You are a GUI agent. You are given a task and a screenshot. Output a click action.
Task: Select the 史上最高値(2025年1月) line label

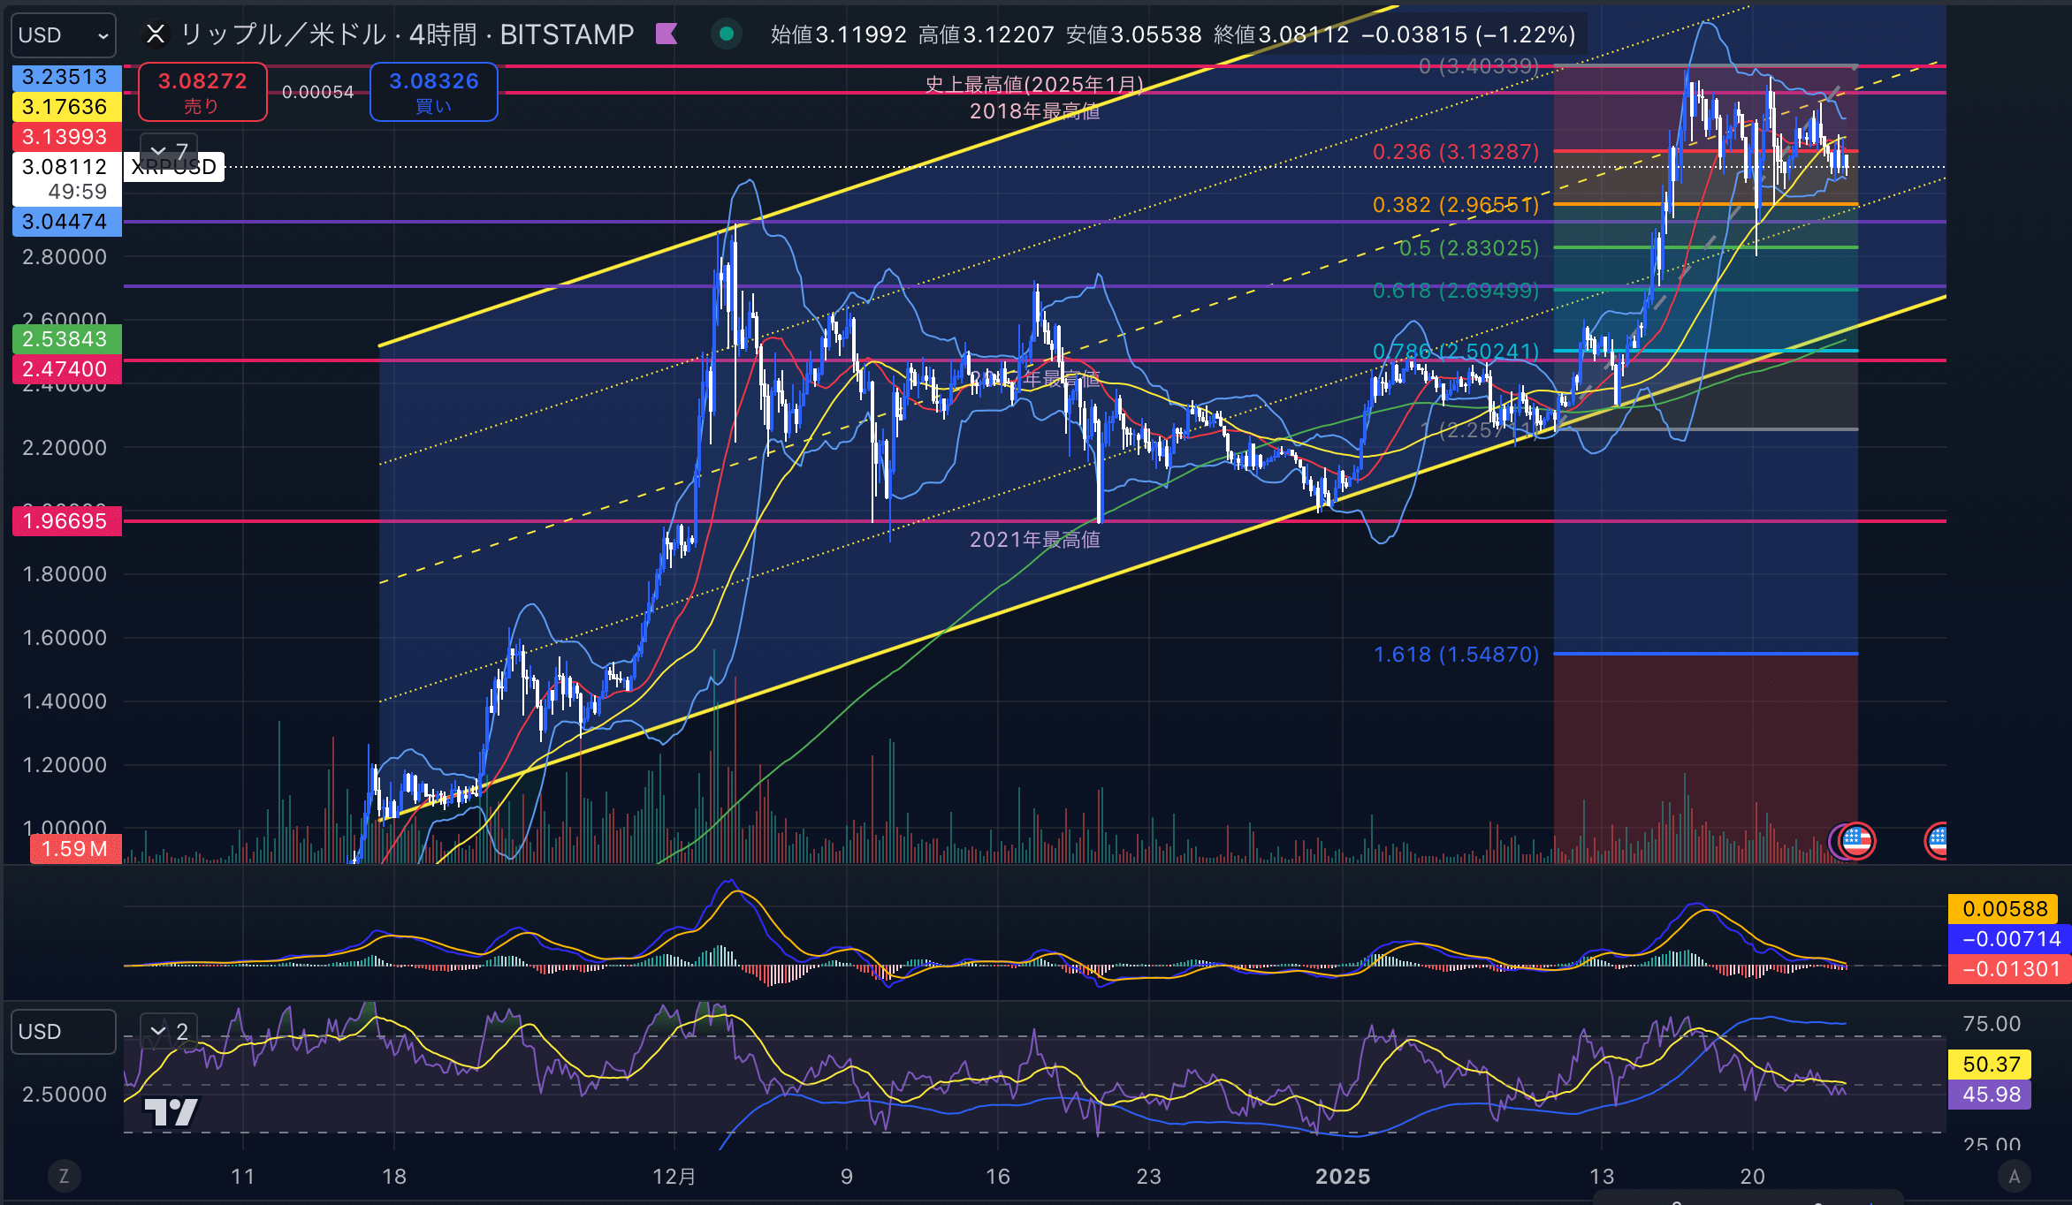(1034, 85)
